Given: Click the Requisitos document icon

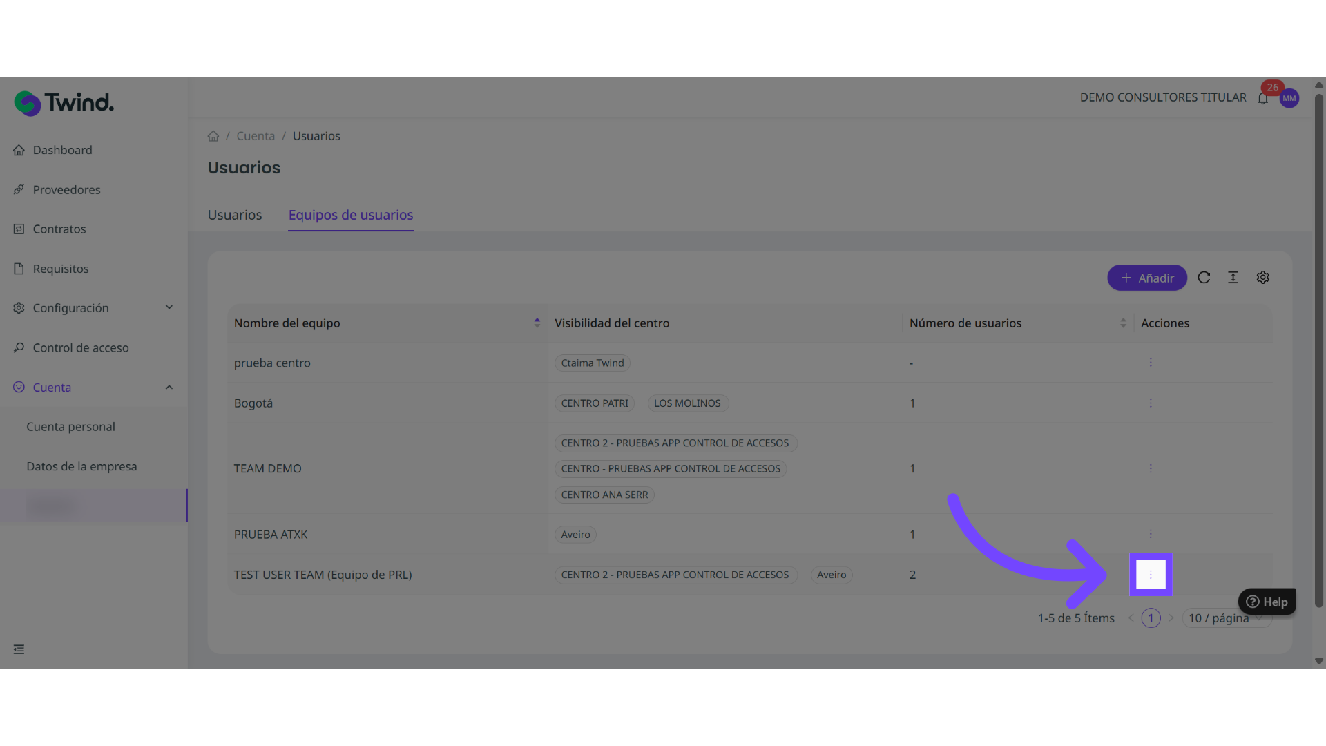Looking at the screenshot, I should [19, 269].
